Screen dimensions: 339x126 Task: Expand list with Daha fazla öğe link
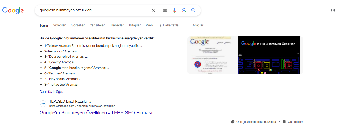coord(52,92)
